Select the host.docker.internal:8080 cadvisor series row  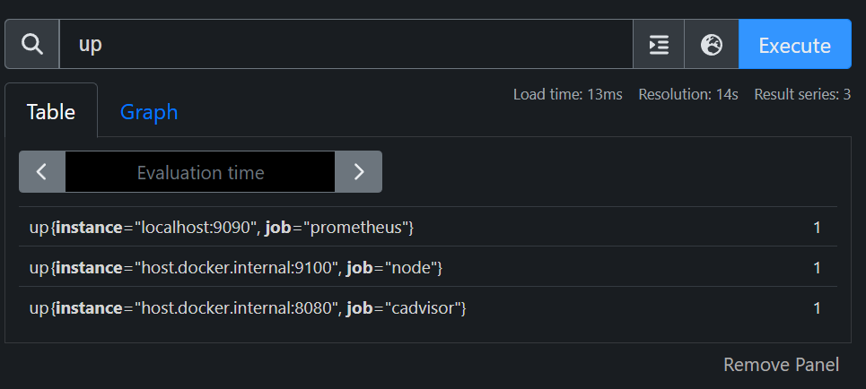[x=248, y=307]
